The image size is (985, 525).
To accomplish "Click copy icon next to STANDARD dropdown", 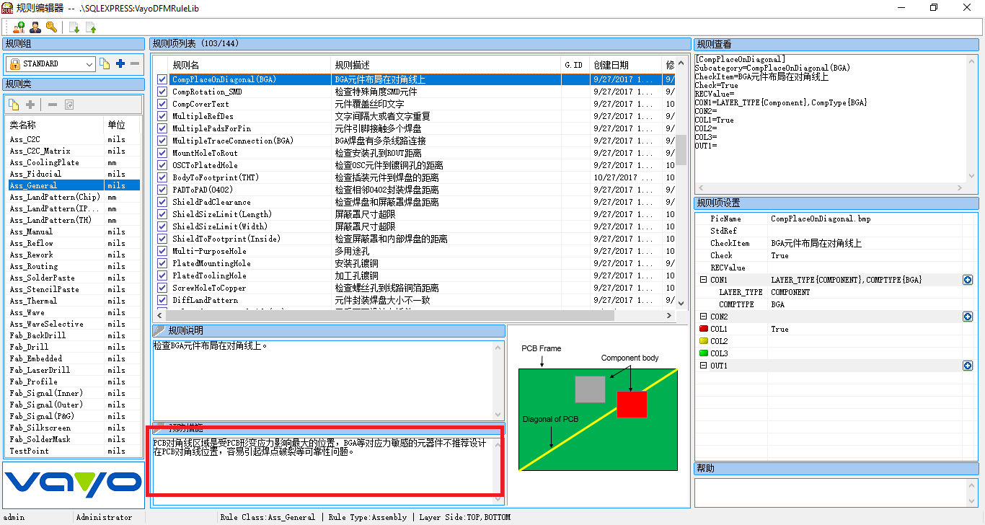I will tap(105, 63).
